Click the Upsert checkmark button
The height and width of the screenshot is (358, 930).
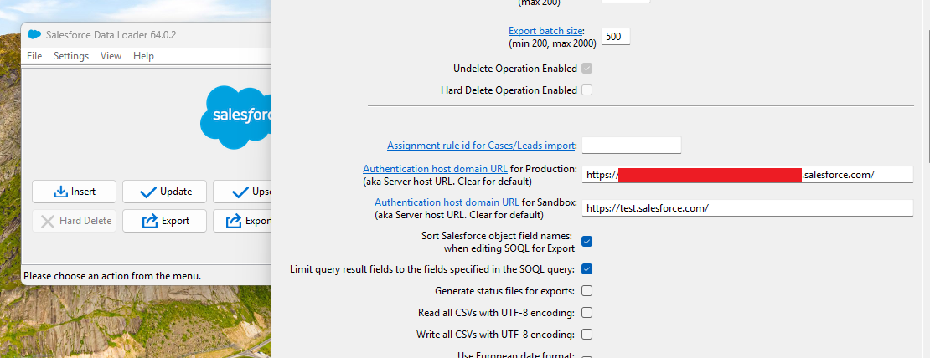242,192
